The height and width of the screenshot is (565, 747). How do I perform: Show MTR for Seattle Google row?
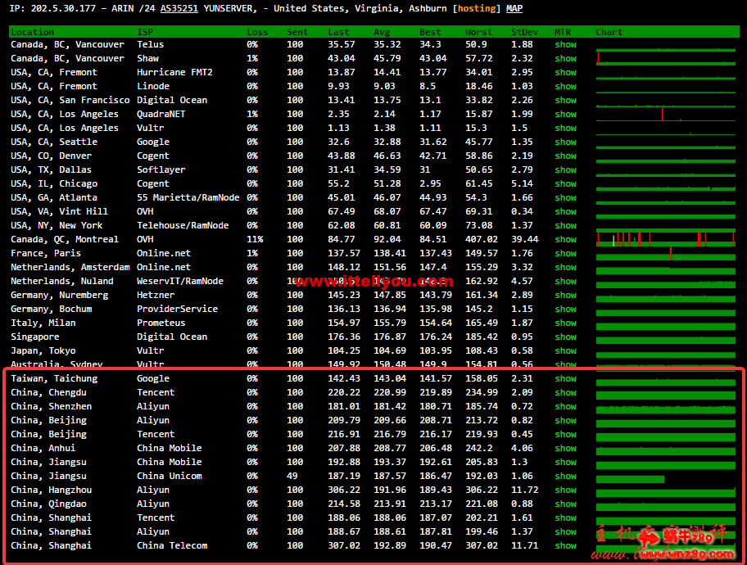[x=565, y=142]
